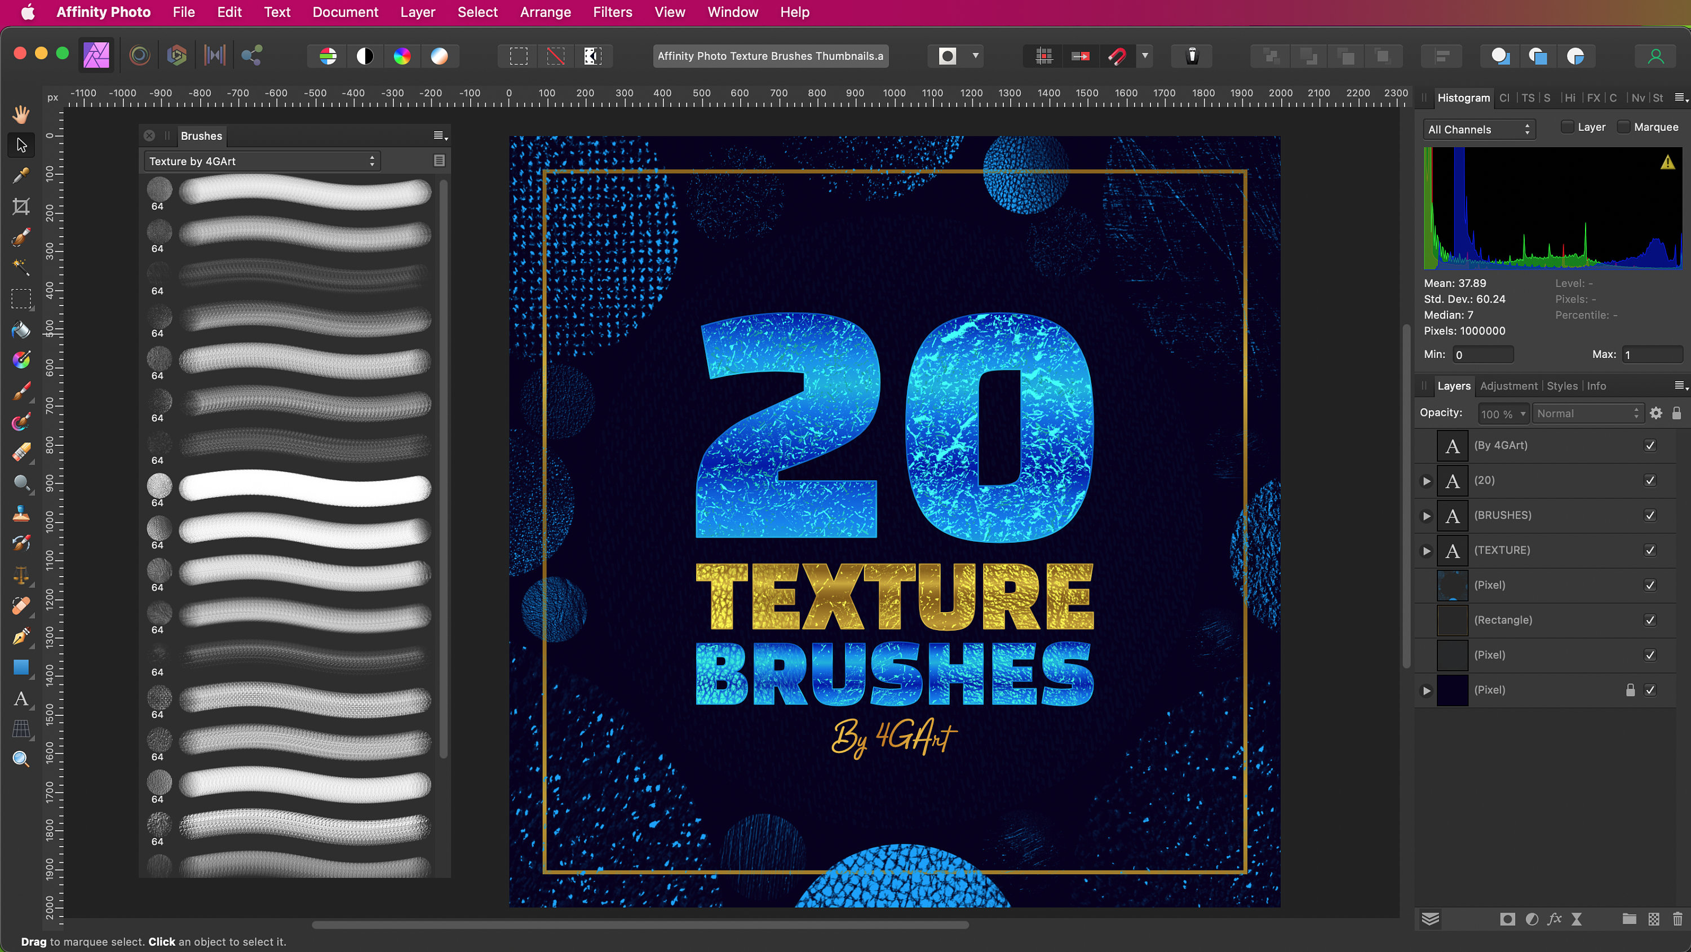The height and width of the screenshot is (952, 1691).
Task: Toggle visibility of the (BRUSHES) layer
Action: point(1650,515)
